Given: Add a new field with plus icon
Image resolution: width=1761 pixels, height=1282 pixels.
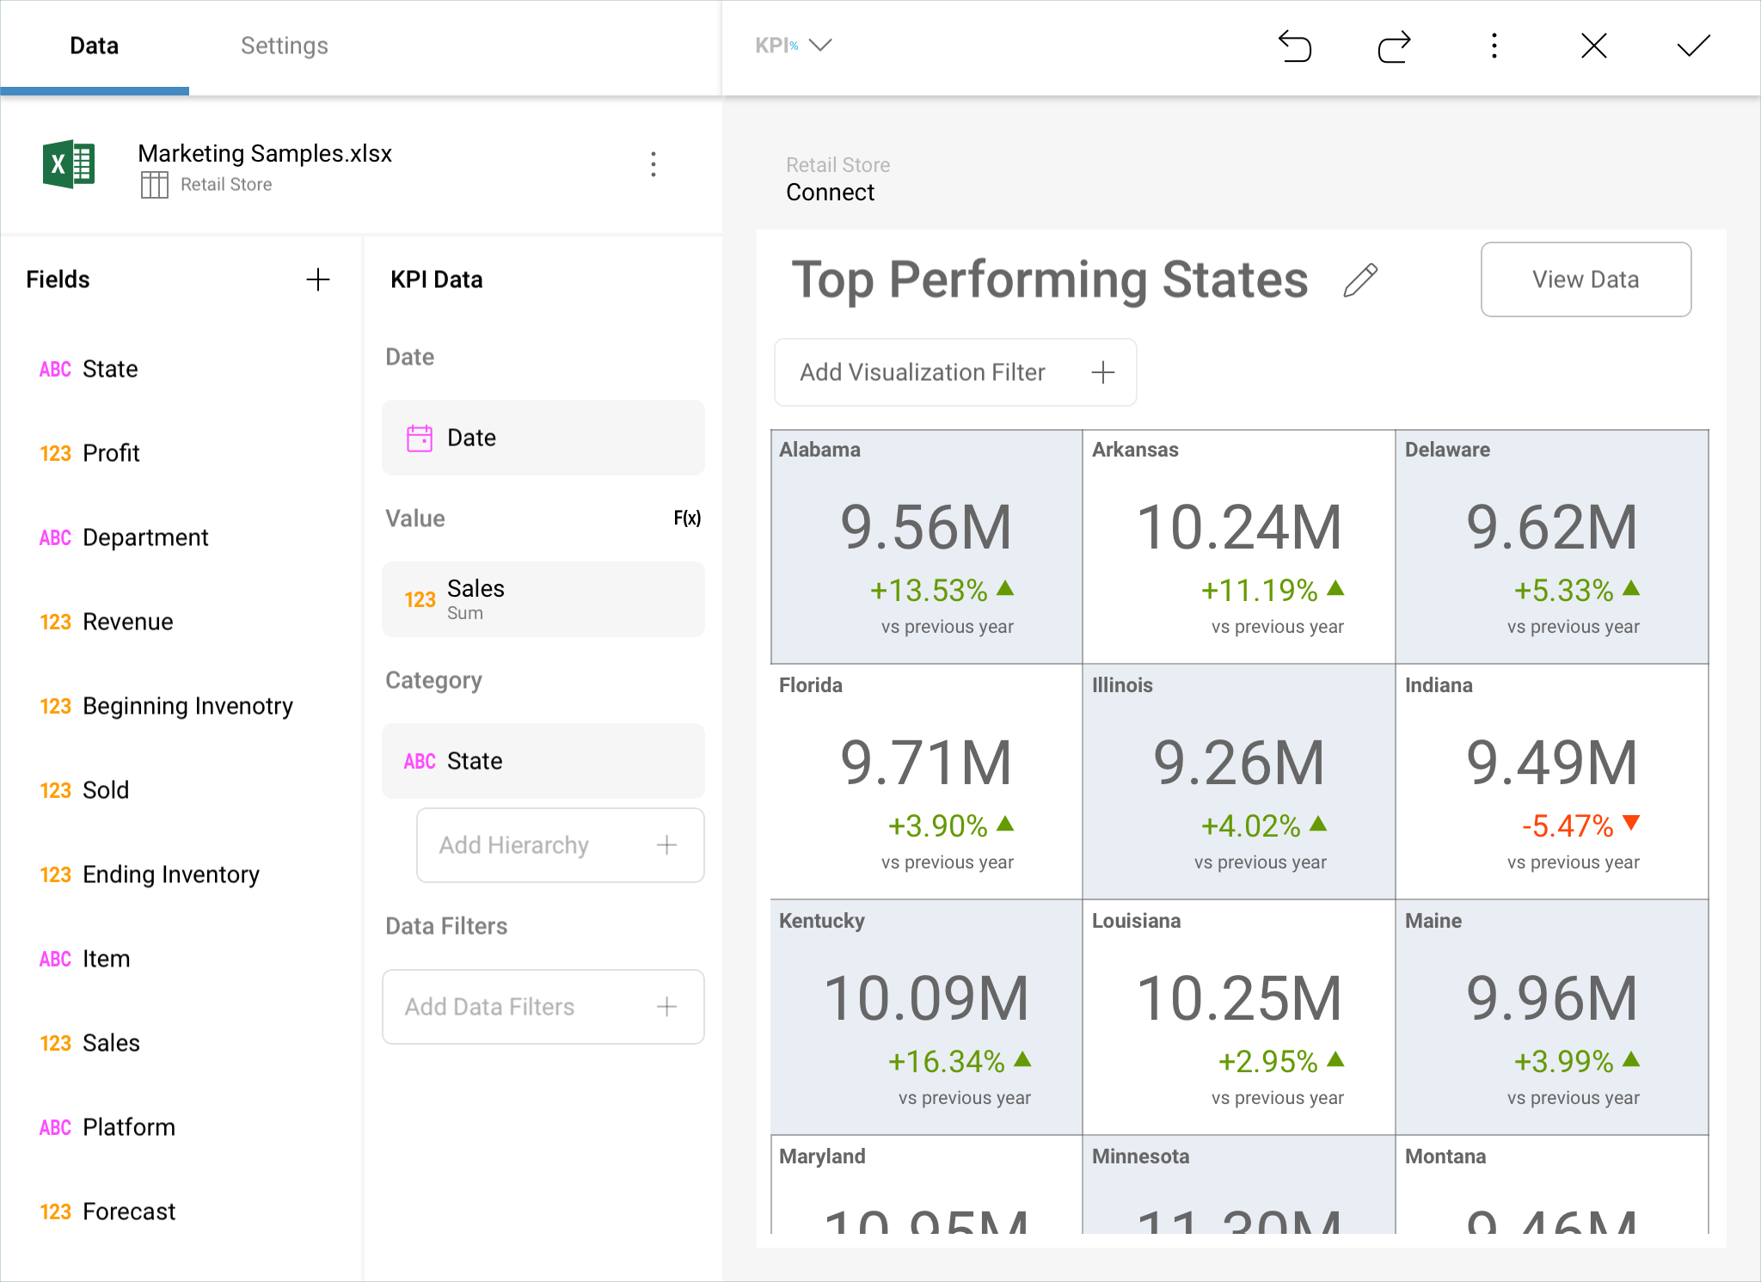Looking at the screenshot, I should (318, 279).
